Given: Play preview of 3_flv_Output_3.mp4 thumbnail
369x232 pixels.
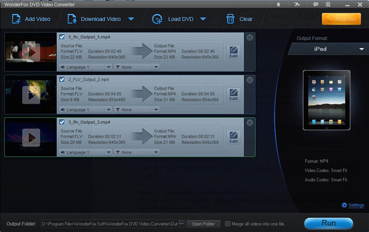Looking at the screenshot, I should click(31, 138).
